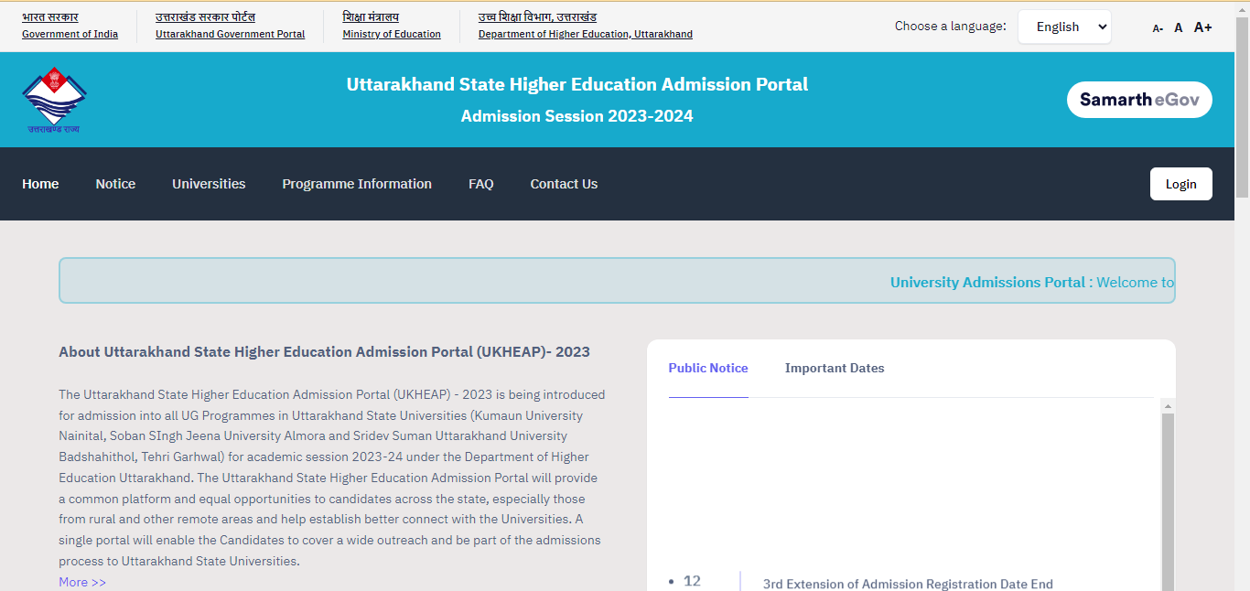
Task: Open the Home menu item
Action: click(40, 184)
